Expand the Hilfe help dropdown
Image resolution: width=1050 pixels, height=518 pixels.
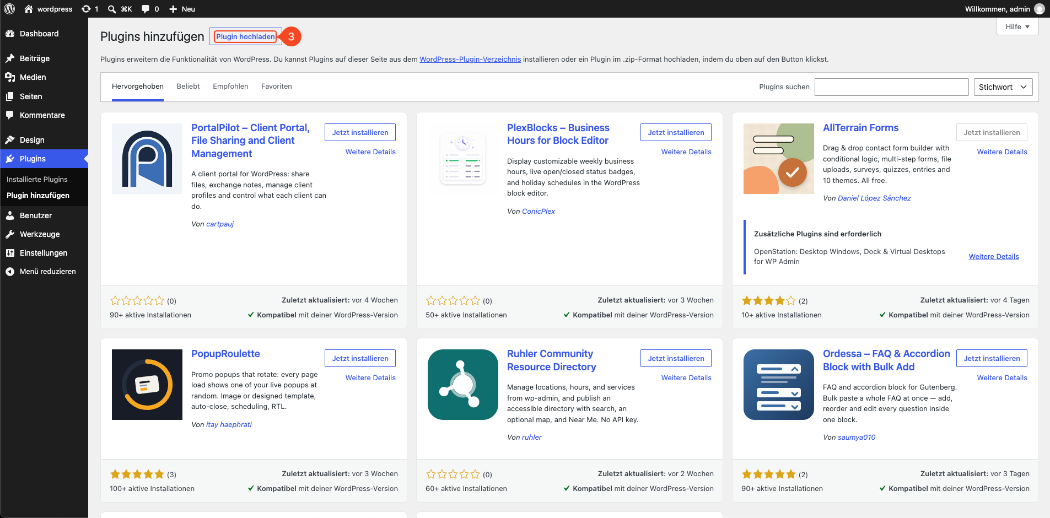pyautogui.click(x=1017, y=26)
